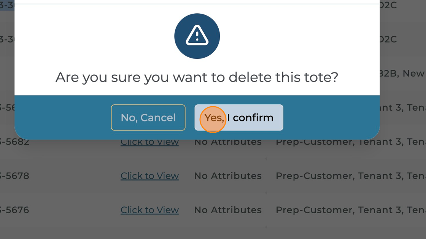Click the delete tote confirmation question text
The image size is (426, 239).
(197, 77)
